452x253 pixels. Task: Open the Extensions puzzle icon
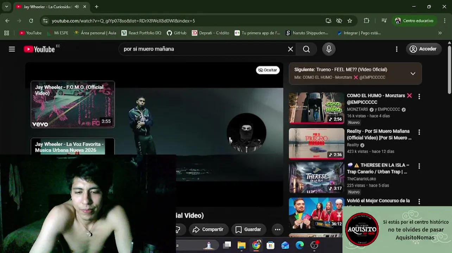pos(366,21)
